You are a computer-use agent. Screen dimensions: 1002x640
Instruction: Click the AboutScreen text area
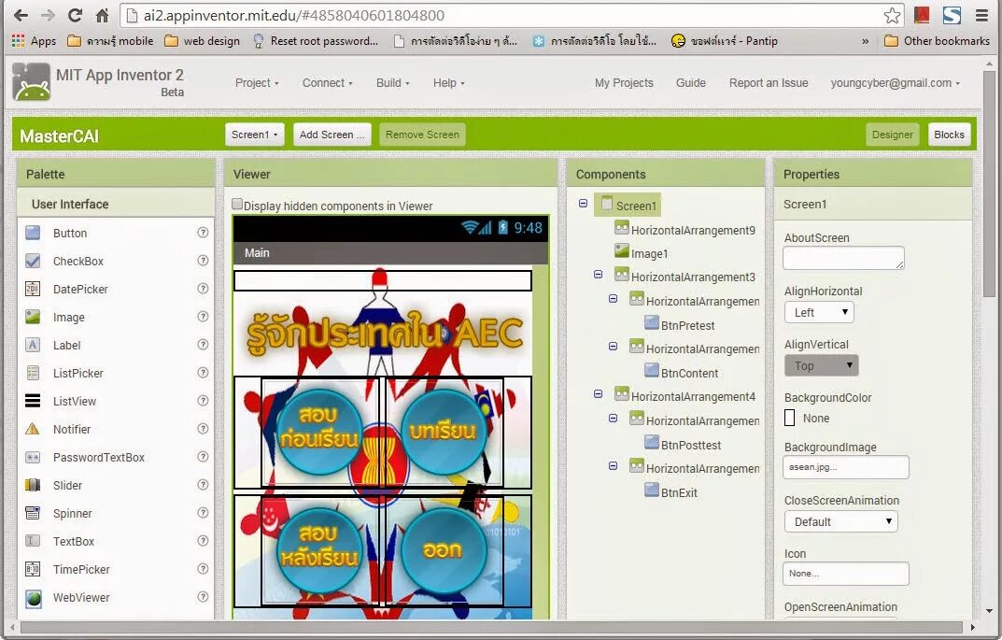click(843, 258)
